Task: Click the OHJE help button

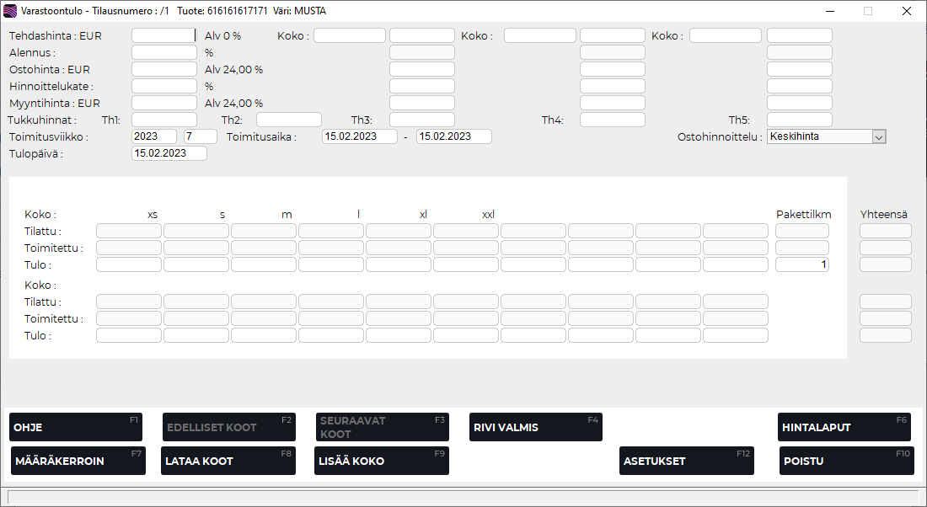Action: (x=76, y=427)
